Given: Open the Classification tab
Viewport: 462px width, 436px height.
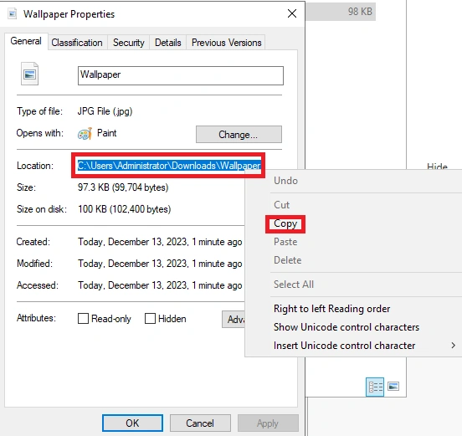Looking at the screenshot, I should coord(77,43).
